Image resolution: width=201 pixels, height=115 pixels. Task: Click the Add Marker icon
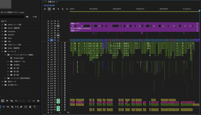tap(58, 9)
